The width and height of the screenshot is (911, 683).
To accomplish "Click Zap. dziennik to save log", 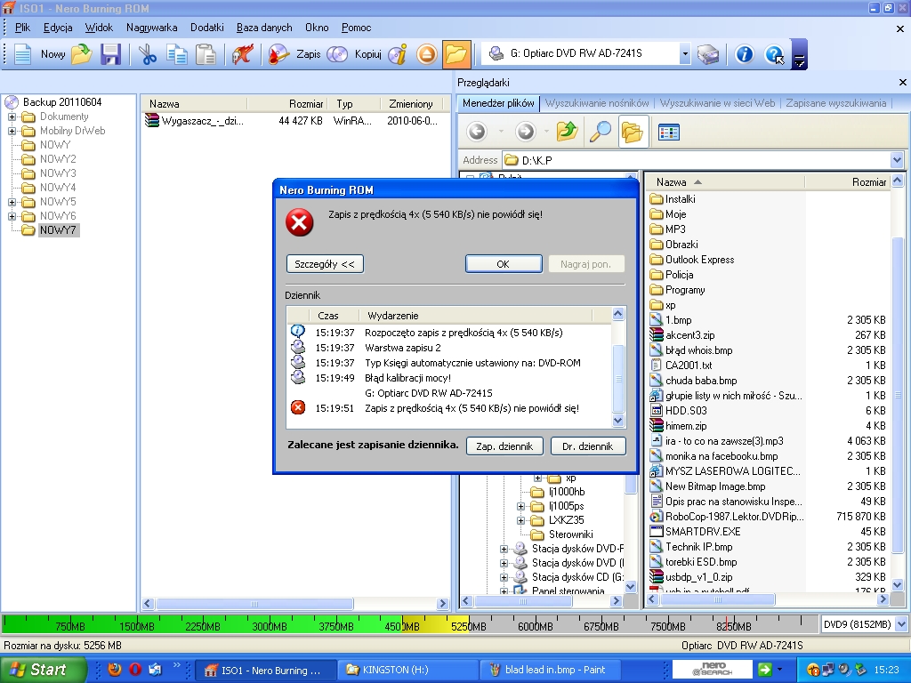I will 504,446.
